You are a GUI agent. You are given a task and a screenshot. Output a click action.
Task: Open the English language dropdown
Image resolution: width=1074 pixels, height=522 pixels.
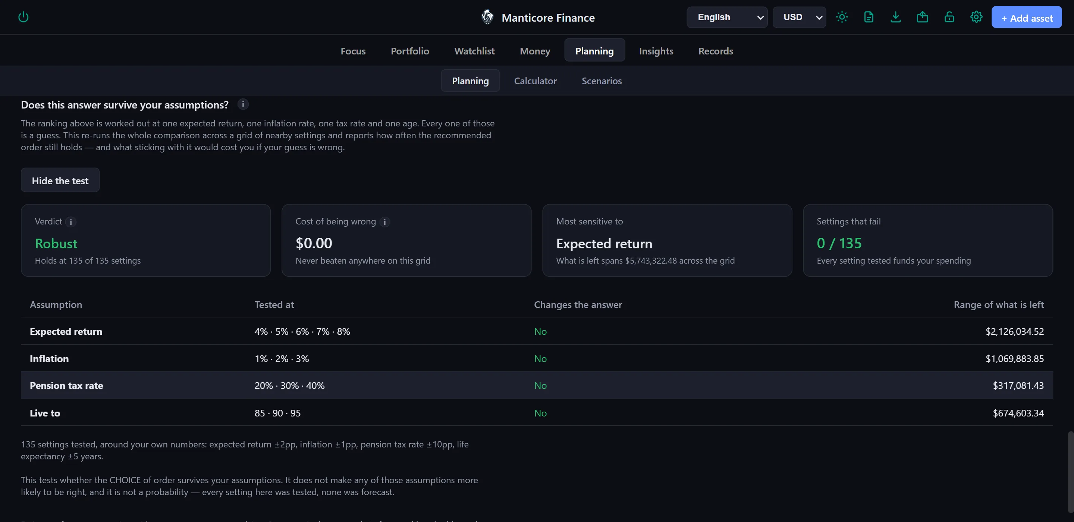pyautogui.click(x=727, y=17)
